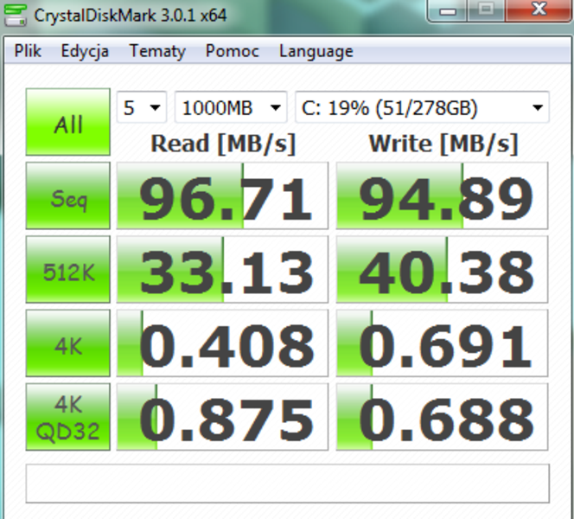Select the 512K write result 40.38
Screen dimensions: 574x519
pos(442,269)
